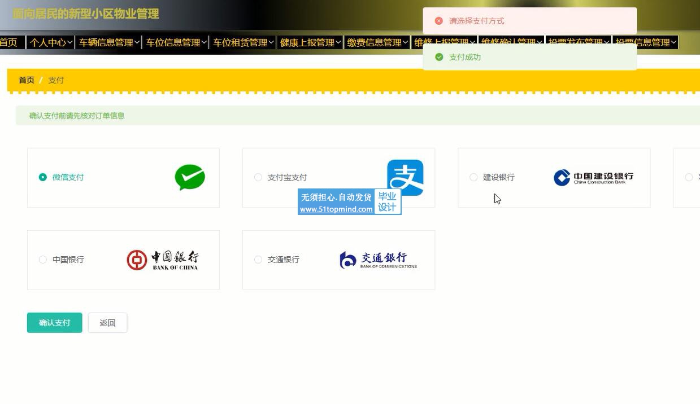Screen dimensions: 700x404
Task: Click the 支付宝支付 label text
Action: click(287, 177)
